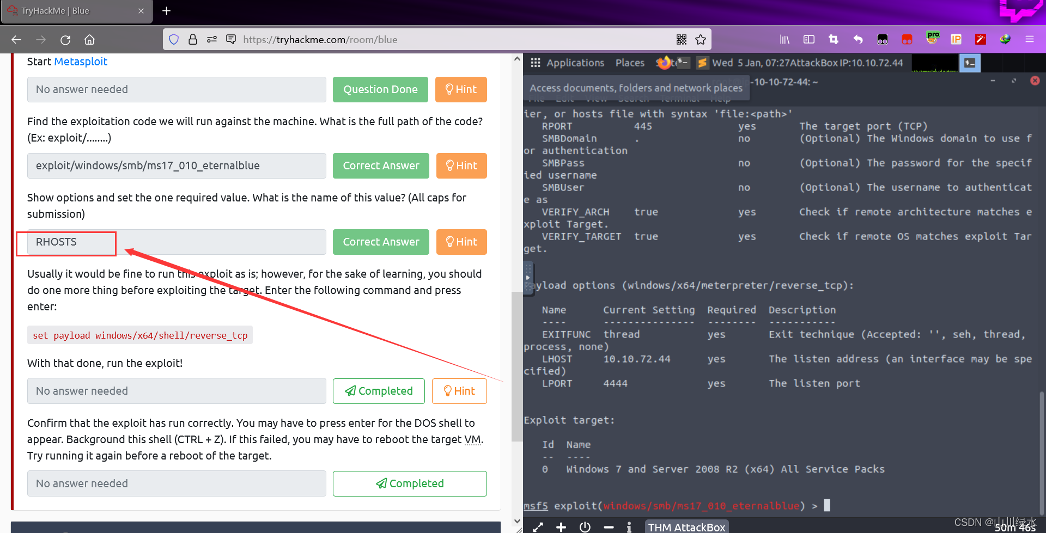Click the crop screenshot toolbar icon
The height and width of the screenshot is (533, 1046).
[x=834, y=40]
